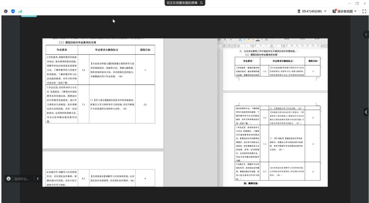This screenshot has height=203, width=369.
Task: Open the blue security shield icon
Action: [x=13, y=11]
